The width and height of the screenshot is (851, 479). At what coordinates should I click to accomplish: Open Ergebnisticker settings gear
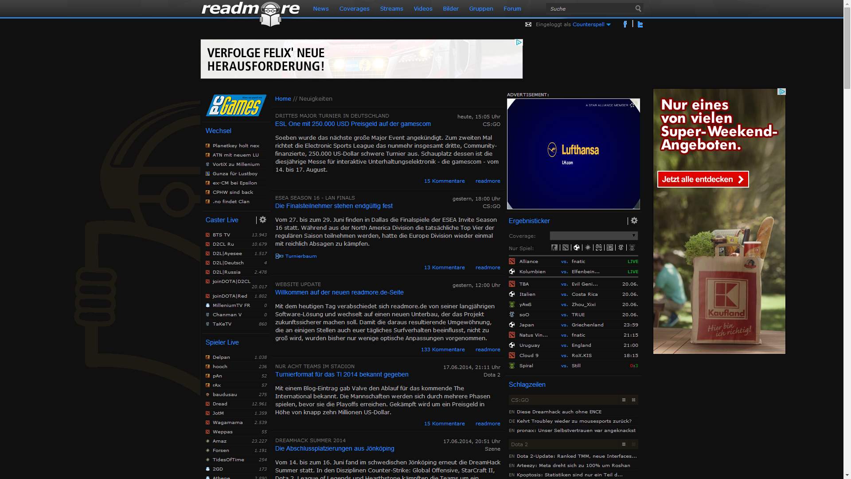tap(634, 220)
